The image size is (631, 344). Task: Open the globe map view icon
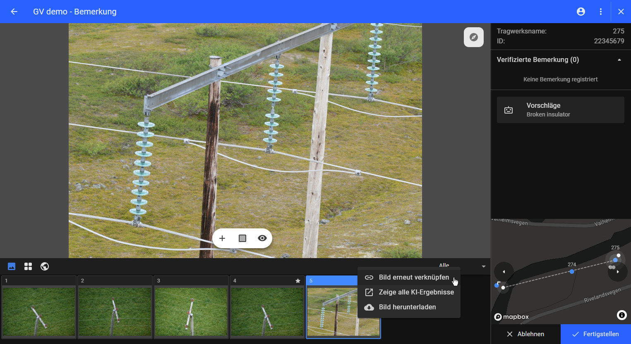tap(45, 266)
